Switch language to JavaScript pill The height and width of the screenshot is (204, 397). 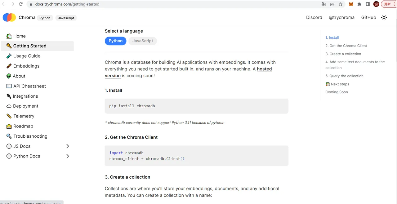[x=143, y=41]
